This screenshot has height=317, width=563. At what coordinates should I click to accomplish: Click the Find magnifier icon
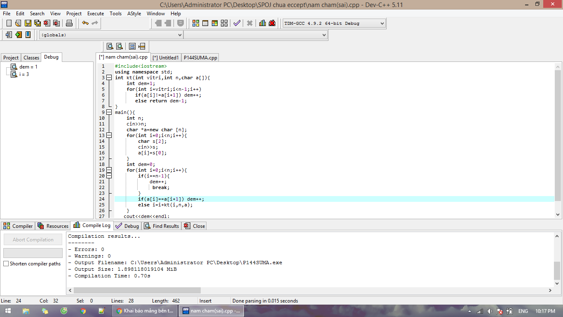coord(110,46)
